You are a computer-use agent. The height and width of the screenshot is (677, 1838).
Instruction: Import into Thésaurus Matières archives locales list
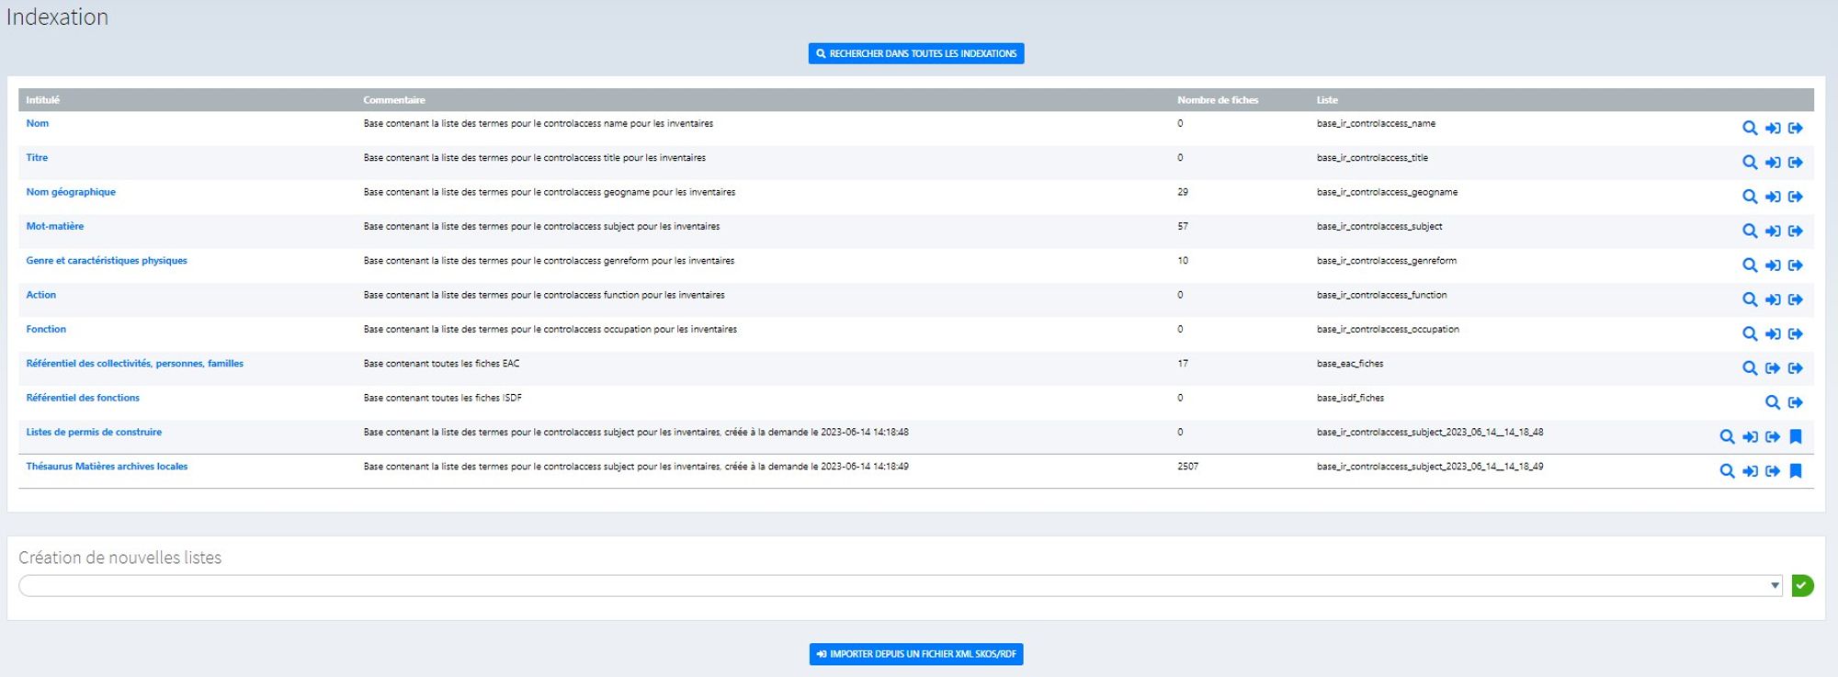[x=1750, y=471]
